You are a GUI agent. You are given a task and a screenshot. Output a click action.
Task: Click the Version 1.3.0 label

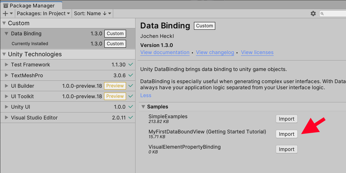(x=156, y=46)
